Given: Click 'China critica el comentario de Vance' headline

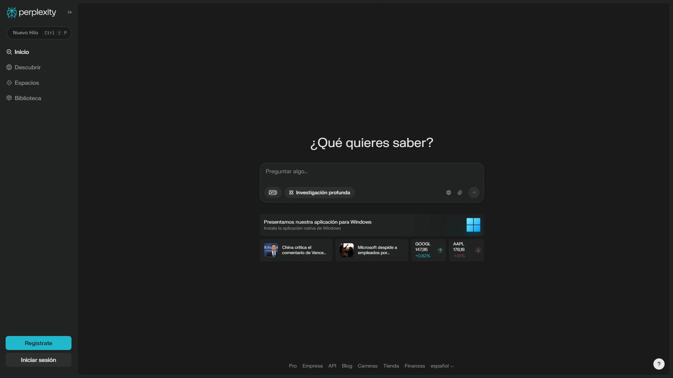Looking at the screenshot, I should [x=304, y=250].
